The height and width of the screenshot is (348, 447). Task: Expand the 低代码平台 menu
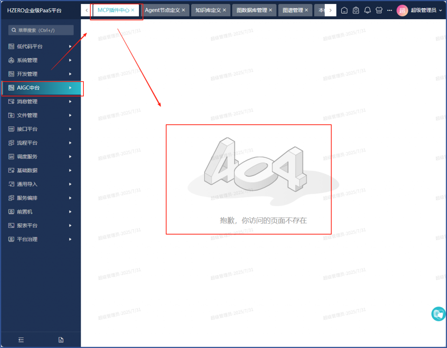point(40,46)
